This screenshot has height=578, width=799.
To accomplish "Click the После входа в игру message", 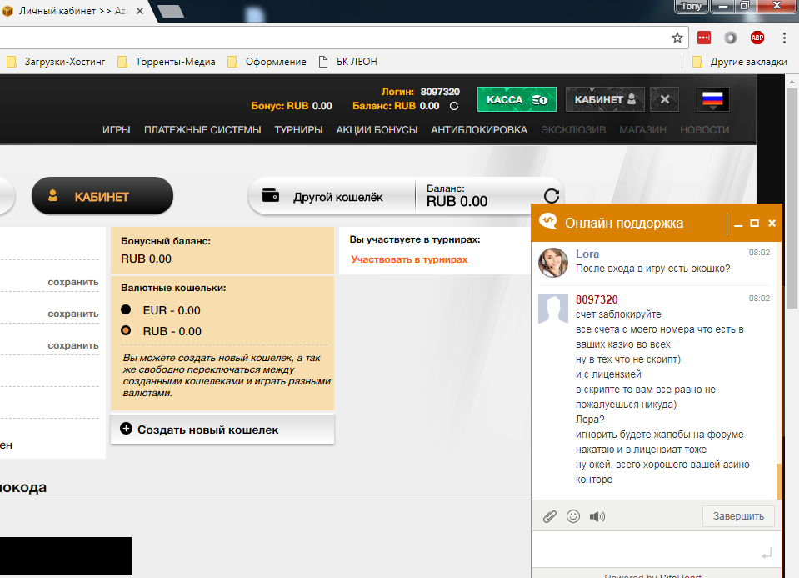I will (652, 269).
